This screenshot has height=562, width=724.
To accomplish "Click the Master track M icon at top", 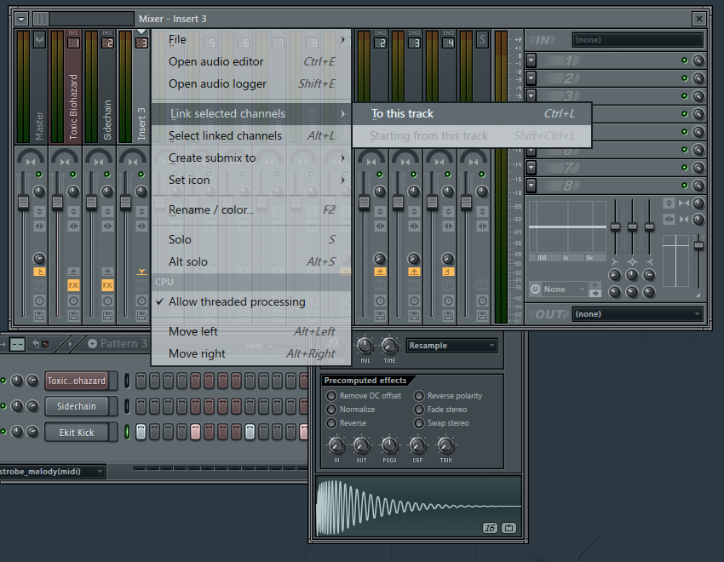I will (x=40, y=40).
